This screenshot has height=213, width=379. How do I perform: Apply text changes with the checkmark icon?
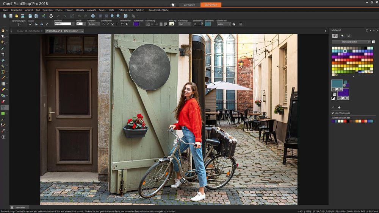coord(30,24)
